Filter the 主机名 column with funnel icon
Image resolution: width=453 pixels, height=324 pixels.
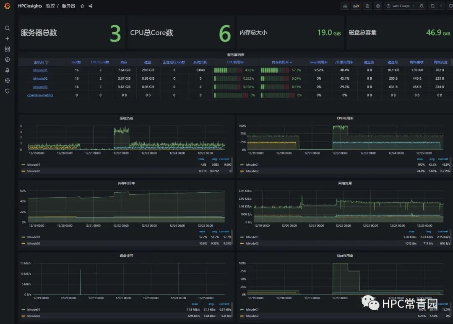pyautogui.click(x=47, y=62)
